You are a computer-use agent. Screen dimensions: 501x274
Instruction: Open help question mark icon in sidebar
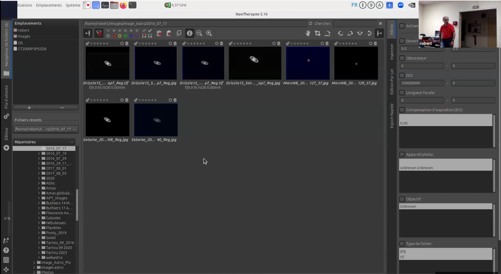(6, 250)
